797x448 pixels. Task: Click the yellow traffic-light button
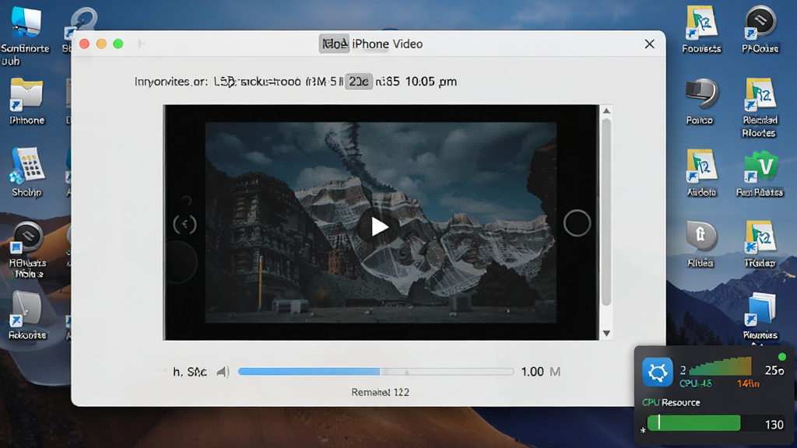click(x=101, y=44)
